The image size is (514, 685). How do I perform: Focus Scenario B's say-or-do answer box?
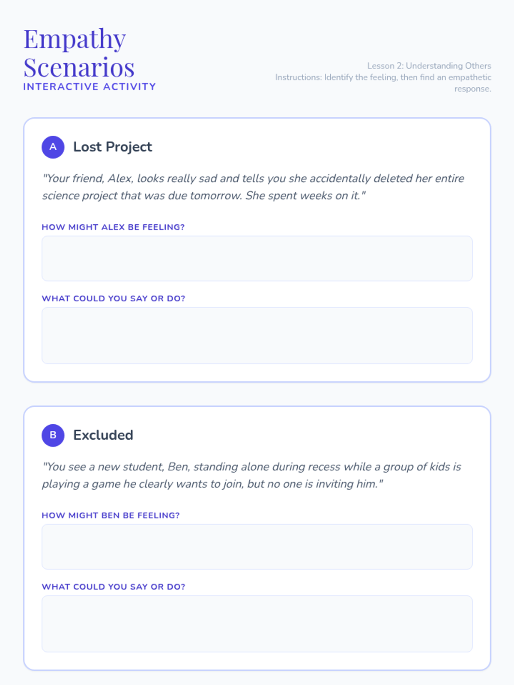tap(257, 624)
